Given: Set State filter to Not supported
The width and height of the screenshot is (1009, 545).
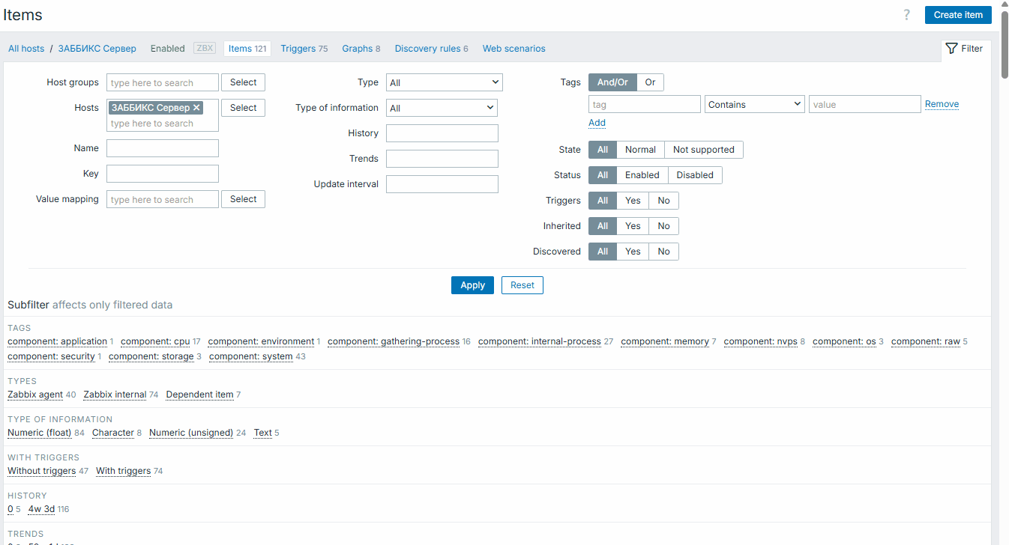Looking at the screenshot, I should [703, 150].
